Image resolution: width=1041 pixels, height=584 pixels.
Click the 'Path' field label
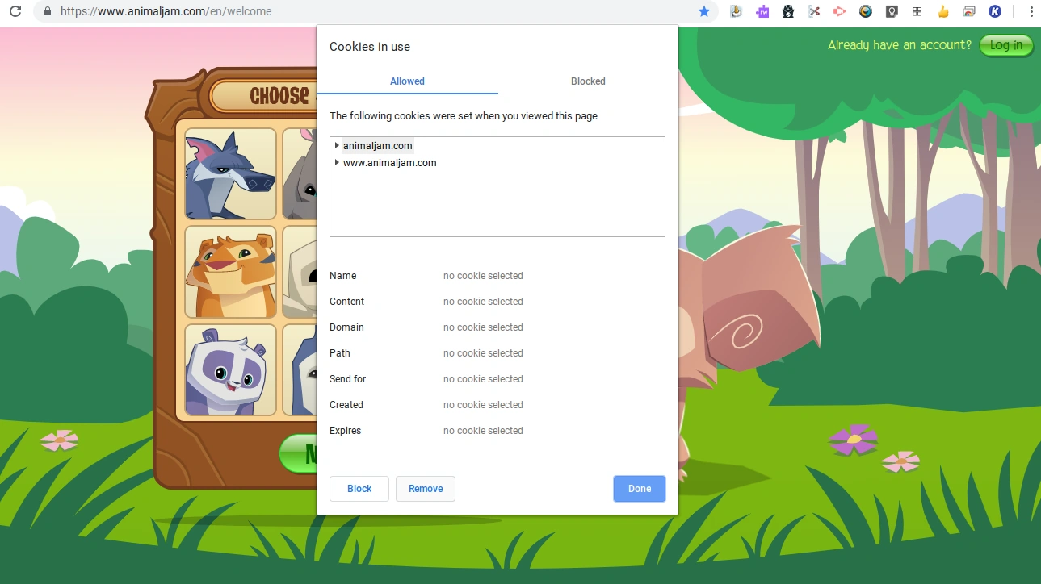(x=340, y=353)
